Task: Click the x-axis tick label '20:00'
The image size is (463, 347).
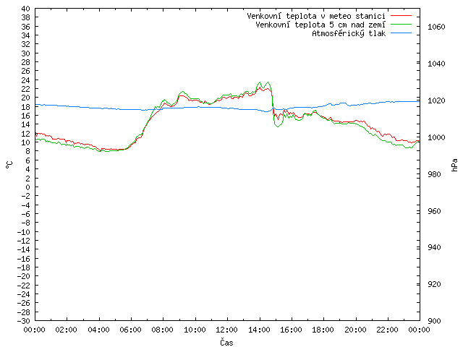Action: (x=355, y=330)
